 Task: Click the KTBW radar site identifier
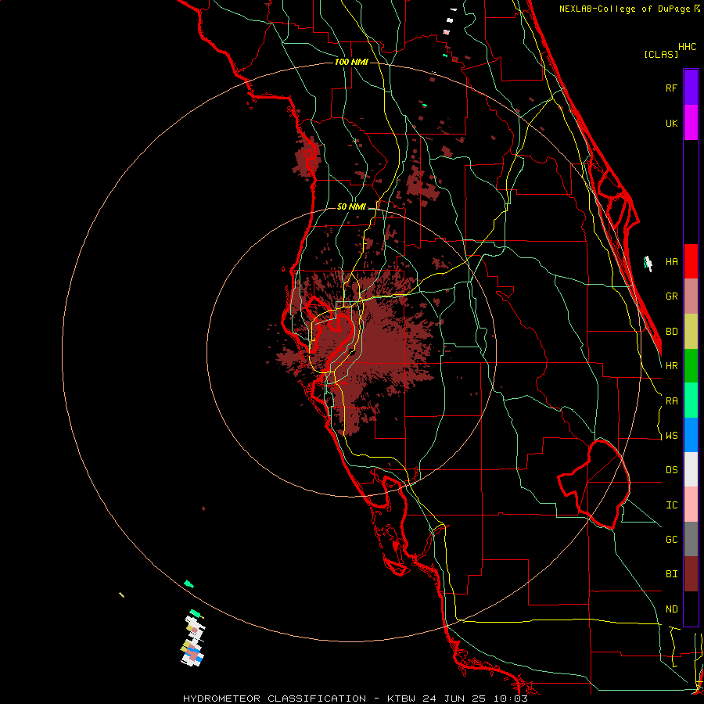[x=401, y=699]
